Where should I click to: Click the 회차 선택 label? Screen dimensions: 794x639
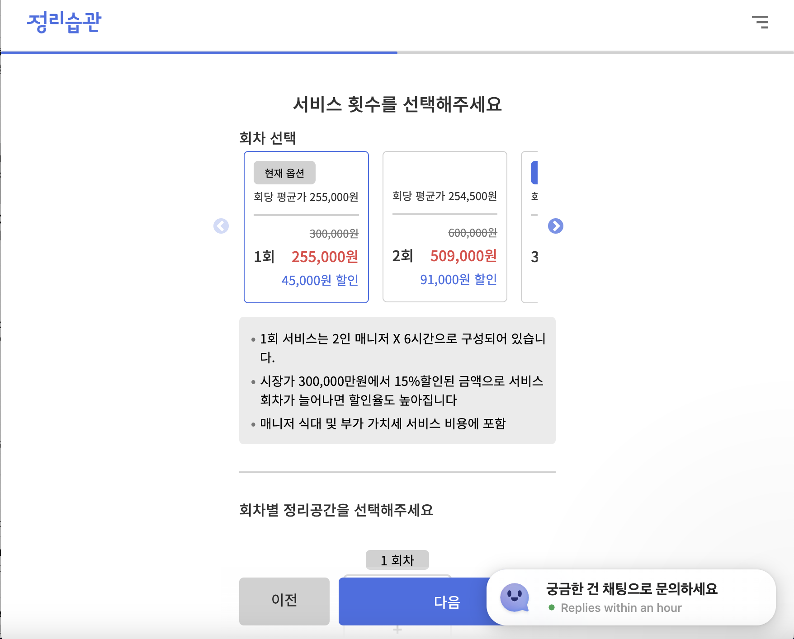tap(268, 138)
